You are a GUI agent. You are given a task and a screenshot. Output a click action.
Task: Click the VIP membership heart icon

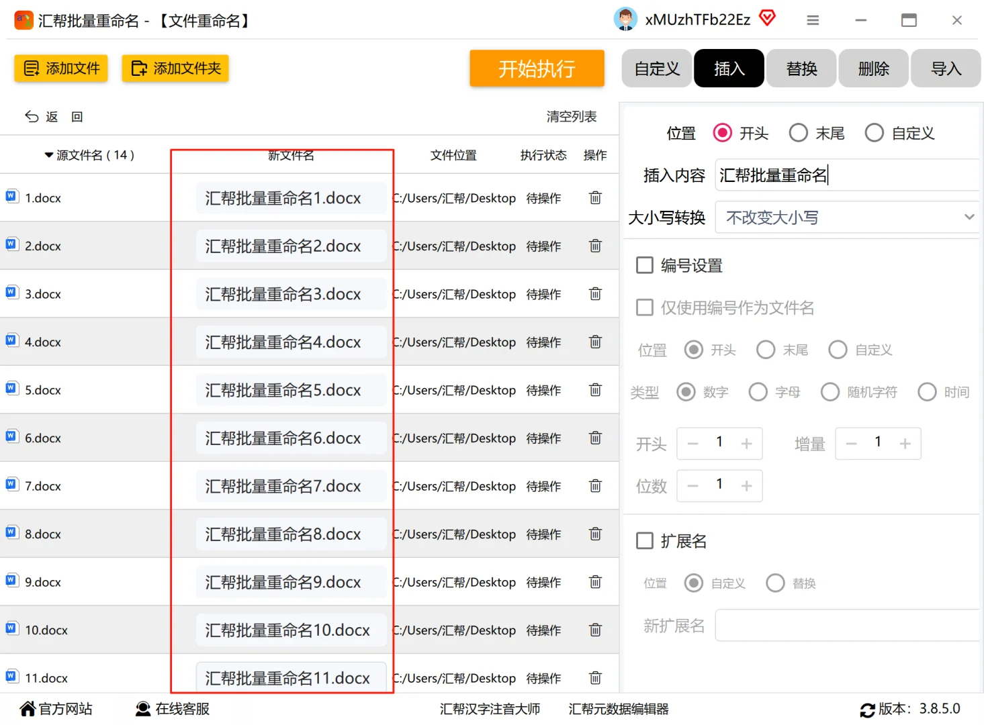pyautogui.click(x=766, y=18)
